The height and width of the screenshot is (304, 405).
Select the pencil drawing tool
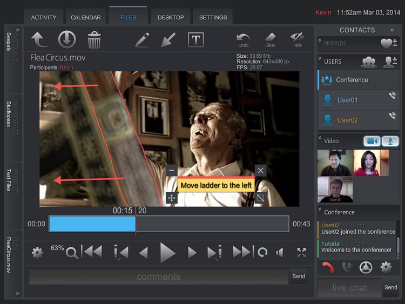click(x=142, y=39)
